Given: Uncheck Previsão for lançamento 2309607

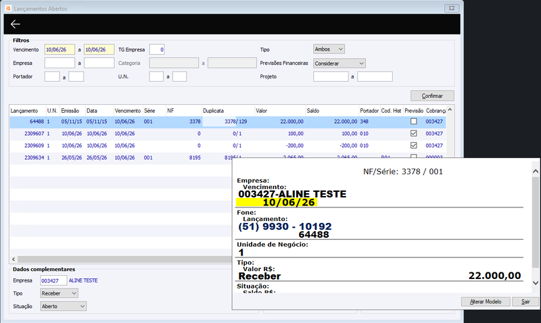Looking at the screenshot, I should coord(413,133).
